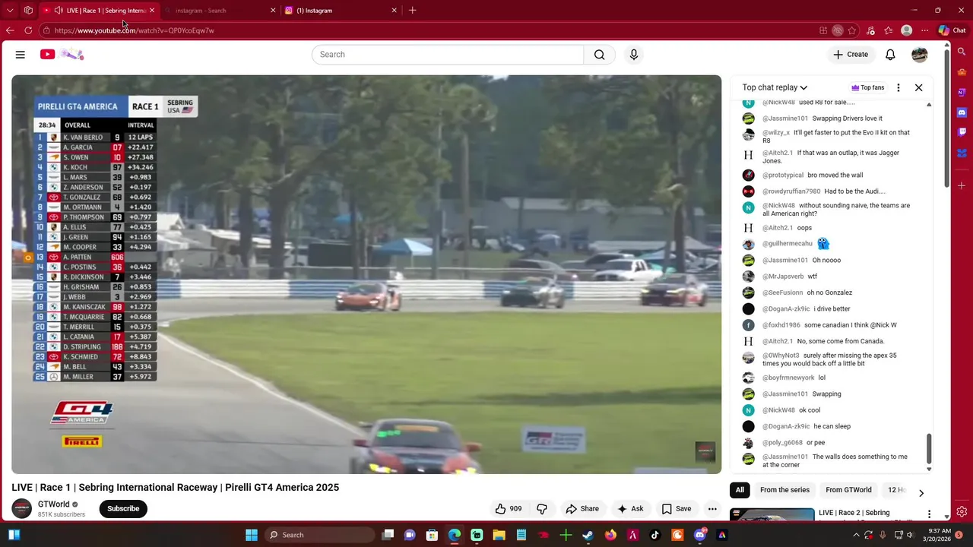Click the YouTube search input field
Screen dimensions: 973x547
pos(448,55)
